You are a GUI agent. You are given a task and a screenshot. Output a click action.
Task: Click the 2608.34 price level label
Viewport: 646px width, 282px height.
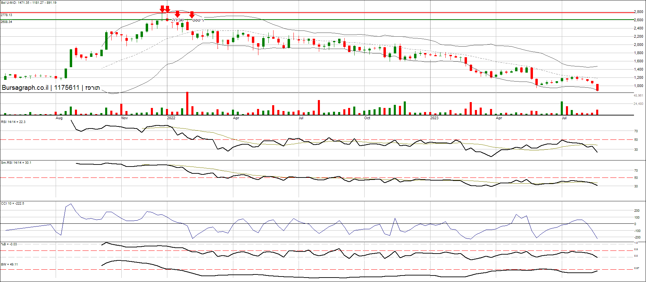[7, 22]
